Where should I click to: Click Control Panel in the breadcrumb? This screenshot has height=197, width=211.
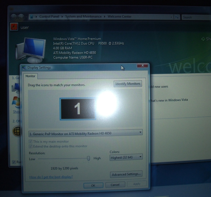(49, 16)
